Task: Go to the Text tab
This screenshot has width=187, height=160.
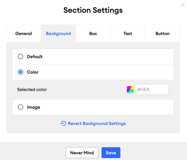Action: (128, 34)
